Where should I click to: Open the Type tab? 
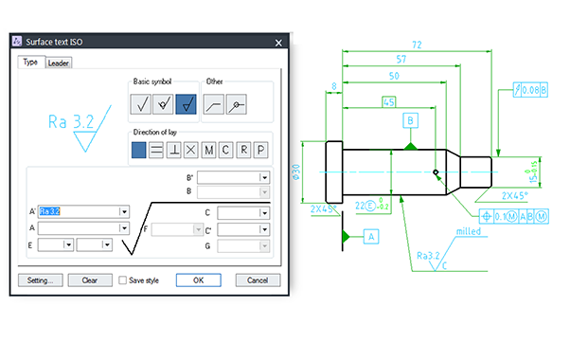(31, 62)
